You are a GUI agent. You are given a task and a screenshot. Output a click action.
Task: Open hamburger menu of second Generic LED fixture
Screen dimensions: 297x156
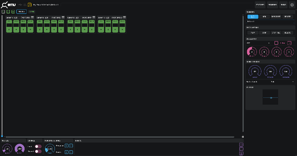63,18
